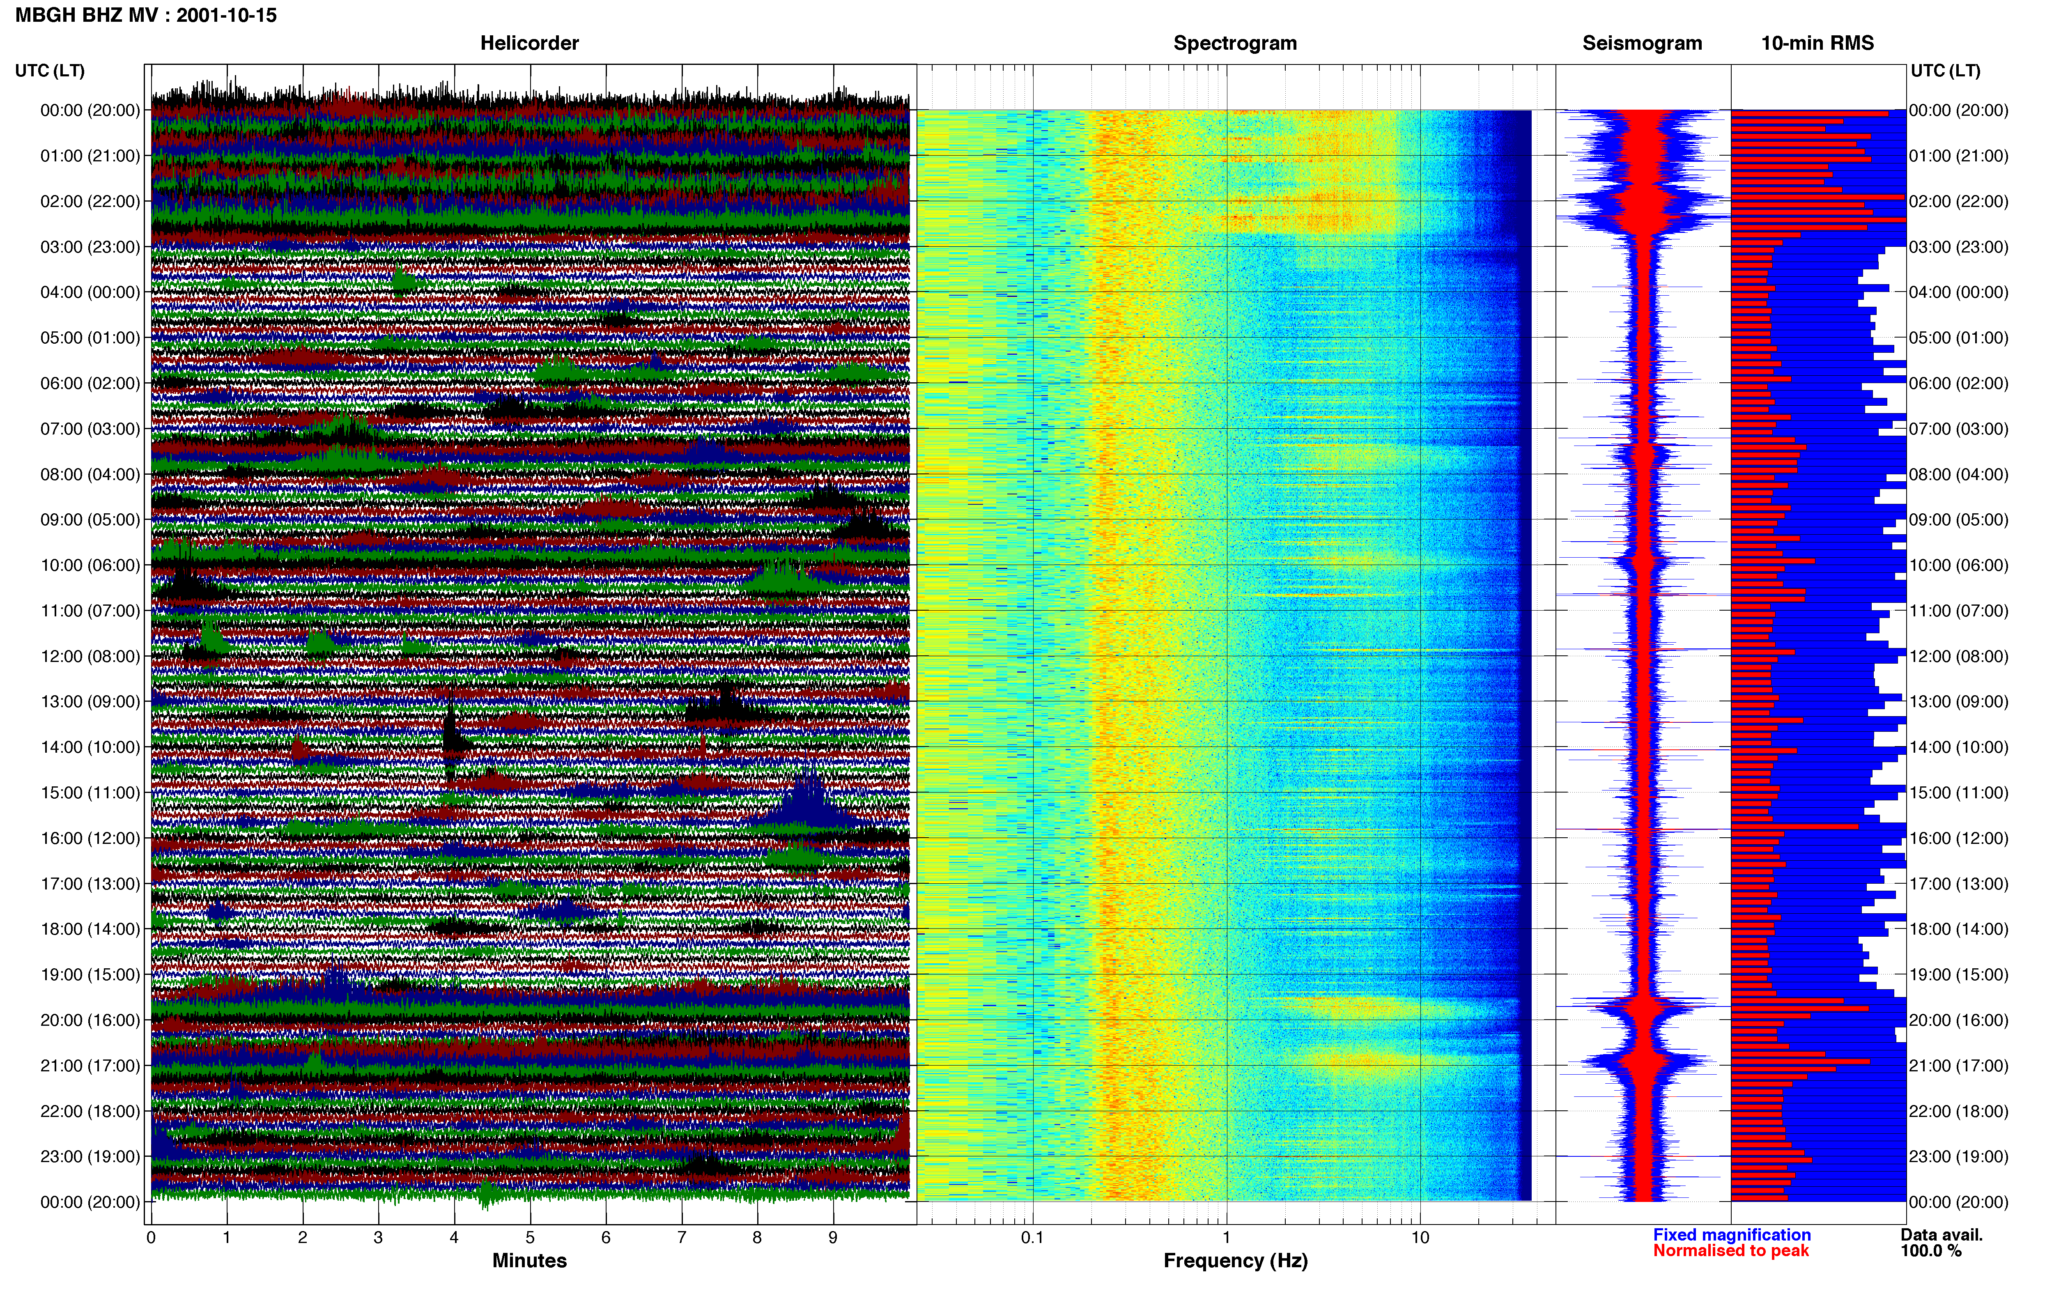Click the right 'UTC (LT)' axis label
This screenshot has width=2061, height=1289.
pyautogui.click(x=1945, y=70)
